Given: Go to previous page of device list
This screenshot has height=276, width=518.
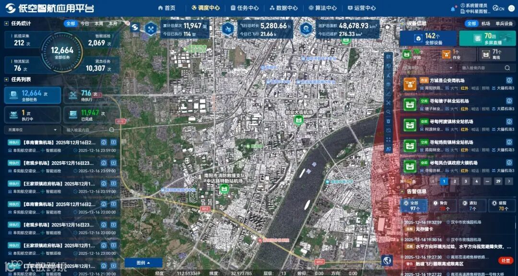Looking at the screenshot, I should coord(433,181).
